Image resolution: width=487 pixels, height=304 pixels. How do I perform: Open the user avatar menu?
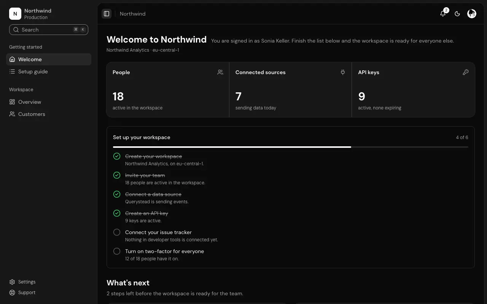tap(472, 14)
